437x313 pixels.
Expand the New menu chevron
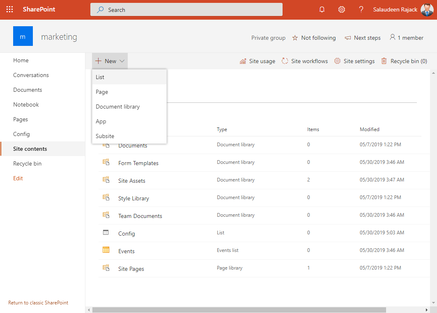point(122,60)
